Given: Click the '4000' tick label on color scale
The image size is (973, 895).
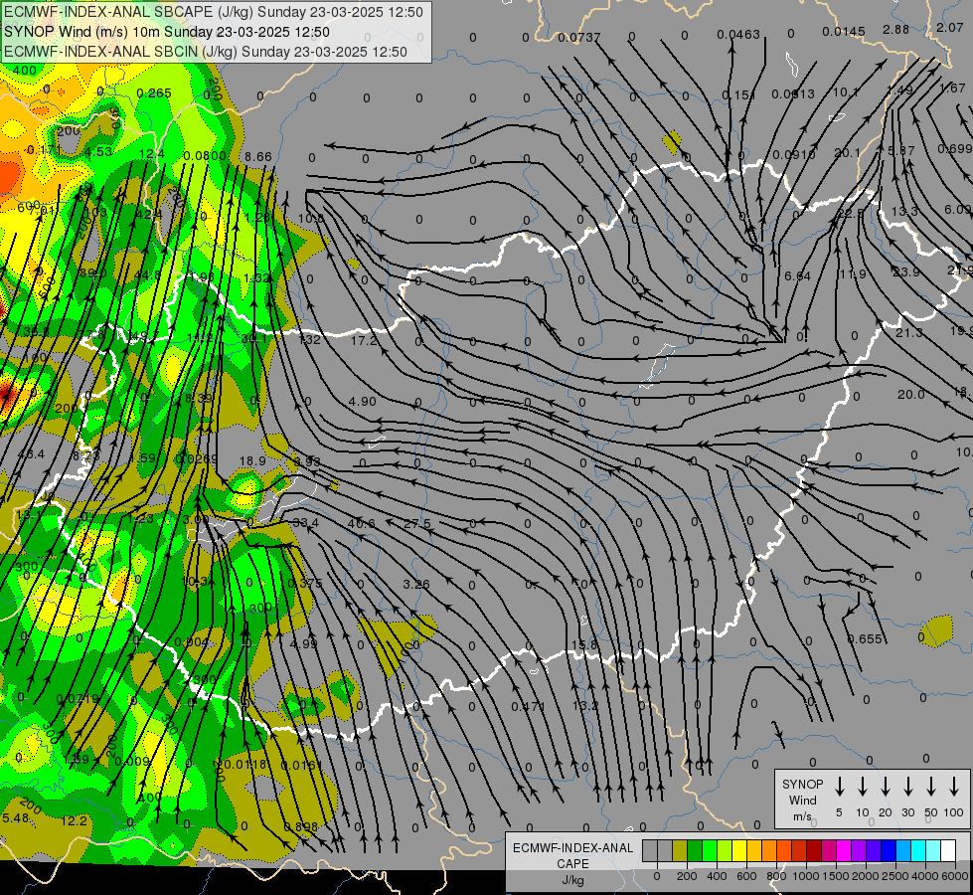Looking at the screenshot, I should click(925, 876).
